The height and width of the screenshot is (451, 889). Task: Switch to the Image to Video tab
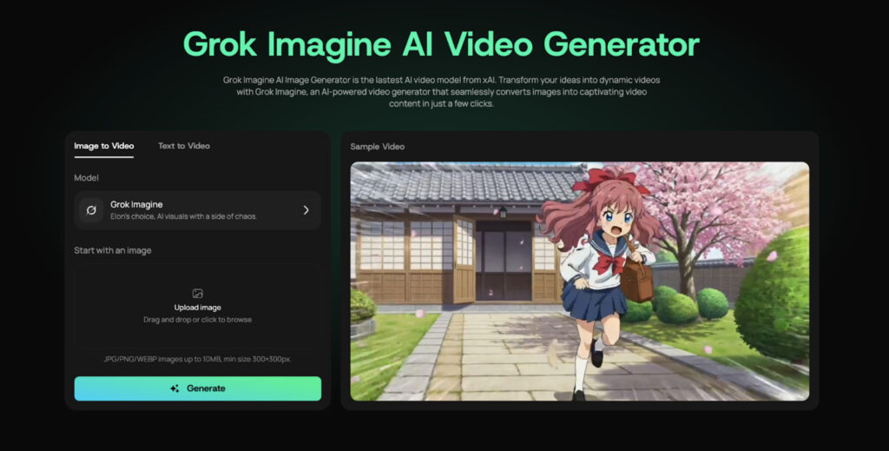pos(103,146)
